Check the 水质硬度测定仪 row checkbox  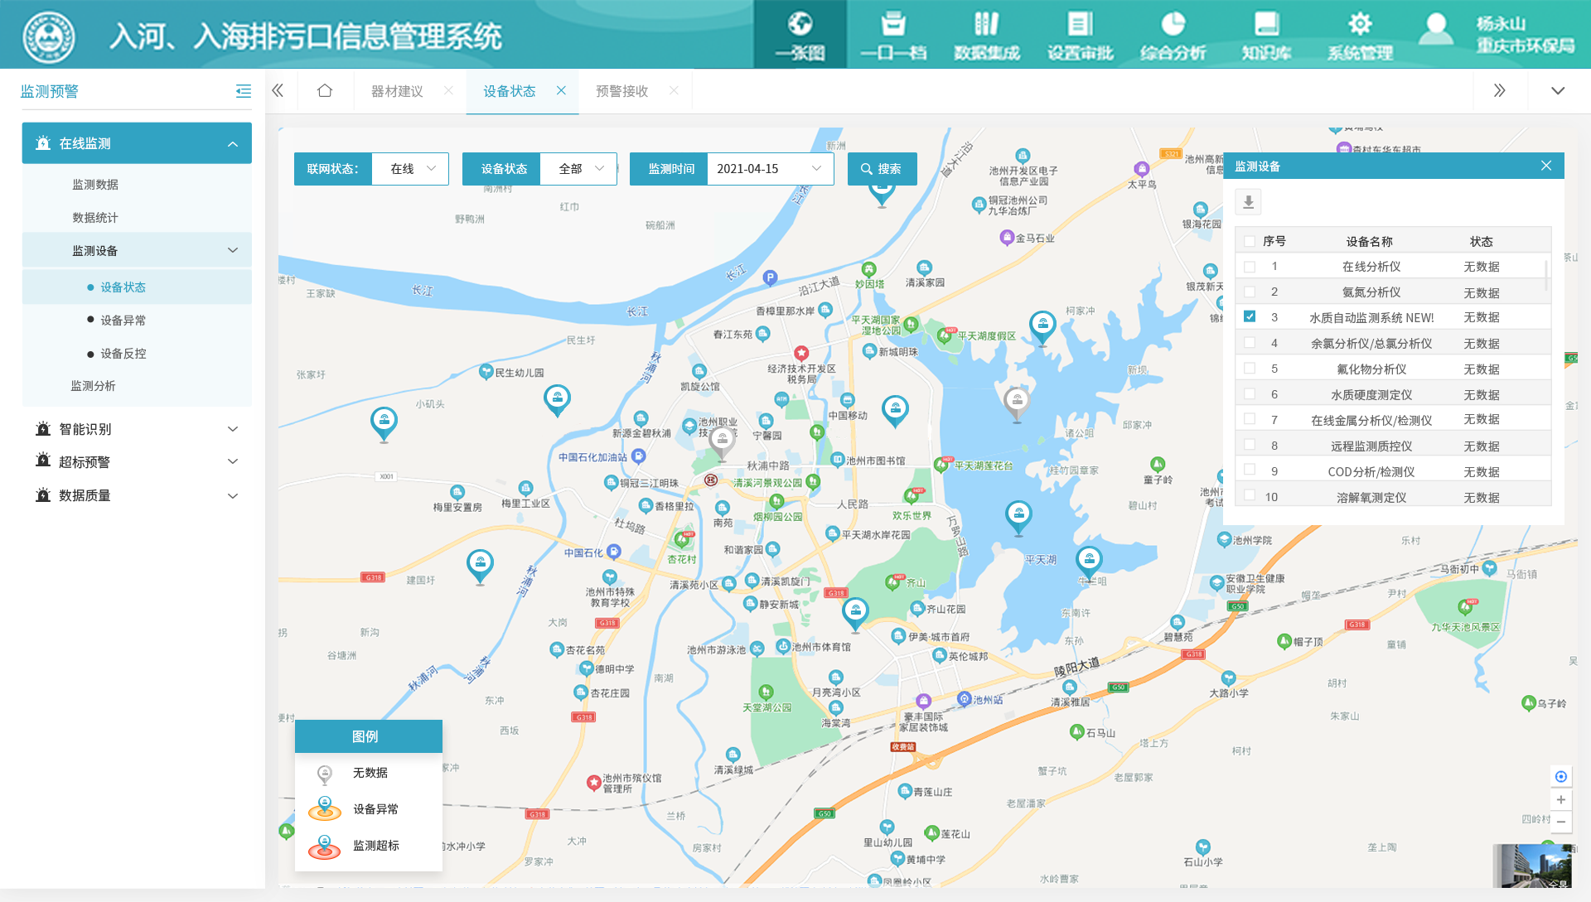tap(1250, 393)
